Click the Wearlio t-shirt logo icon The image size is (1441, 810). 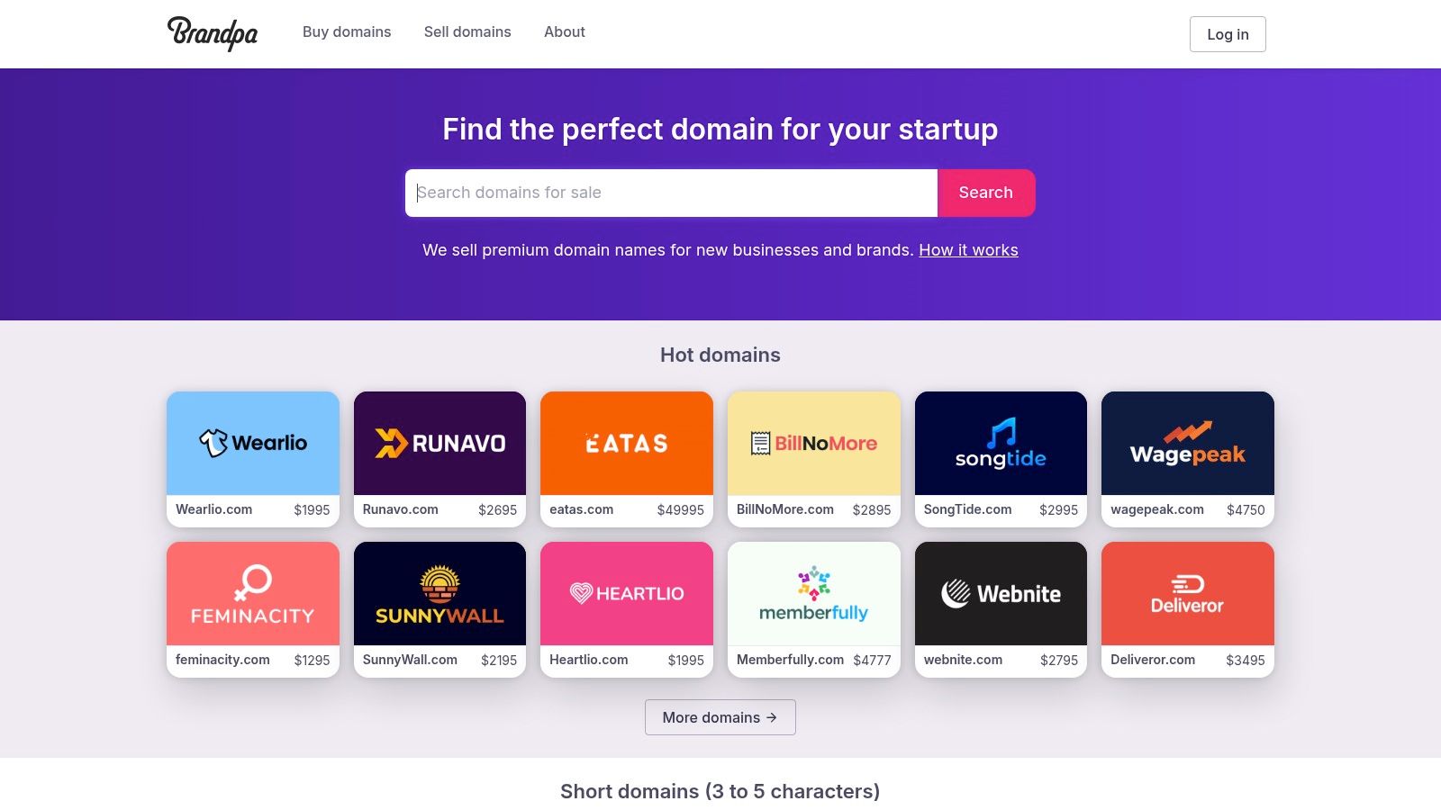(x=213, y=443)
